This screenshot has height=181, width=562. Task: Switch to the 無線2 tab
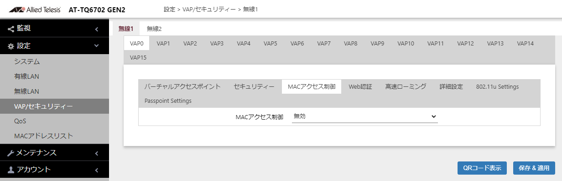click(x=154, y=29)
